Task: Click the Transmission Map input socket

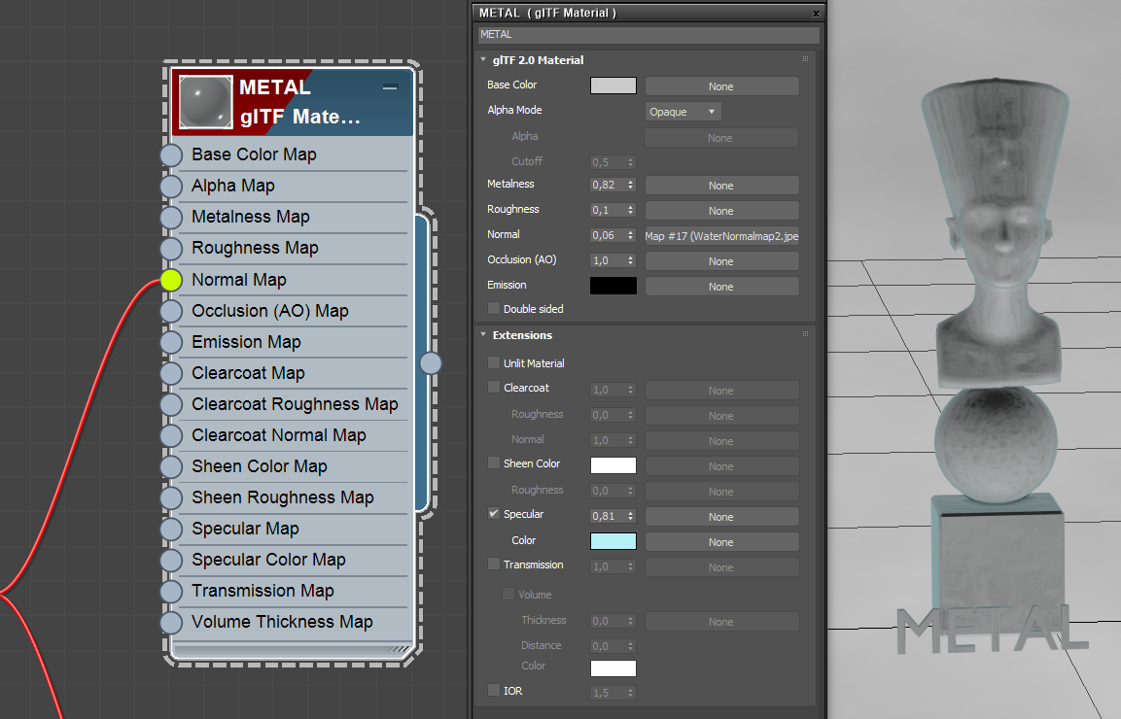Action: pyautogui.click(x=171, y=591)
